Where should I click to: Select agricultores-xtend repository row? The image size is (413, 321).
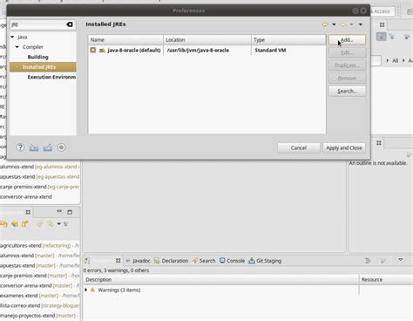pos(39,246)
